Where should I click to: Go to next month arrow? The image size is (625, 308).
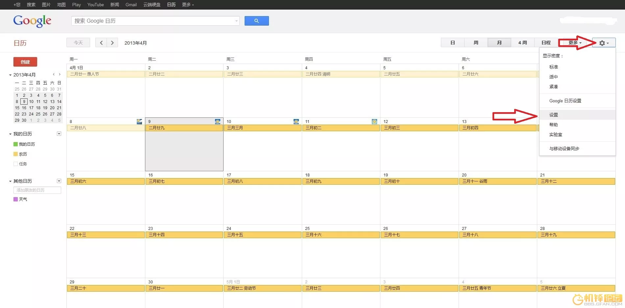(x=112, y=43)
